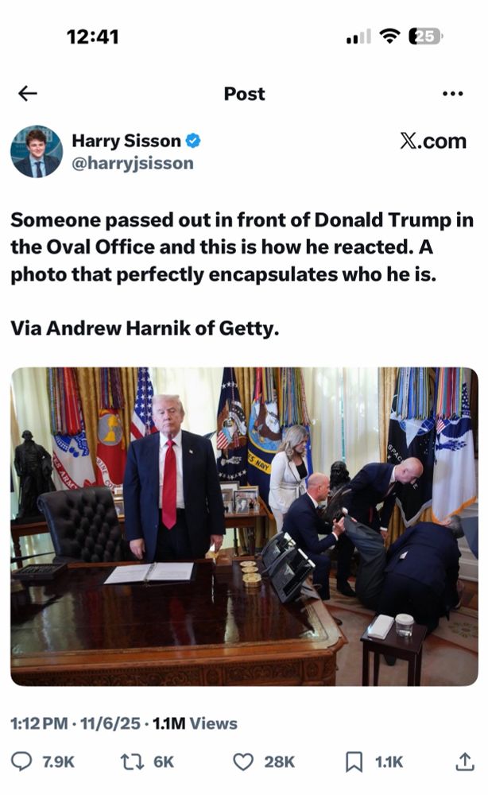Open Harry Sisson's profile picture
Screen dimensions: 488x795
pyautogui.click(x=37, y=152)
